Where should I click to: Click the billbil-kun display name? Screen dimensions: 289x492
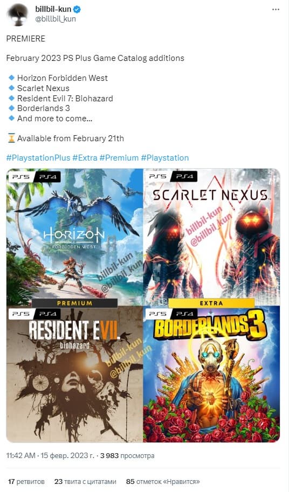[x=53, y=9]
